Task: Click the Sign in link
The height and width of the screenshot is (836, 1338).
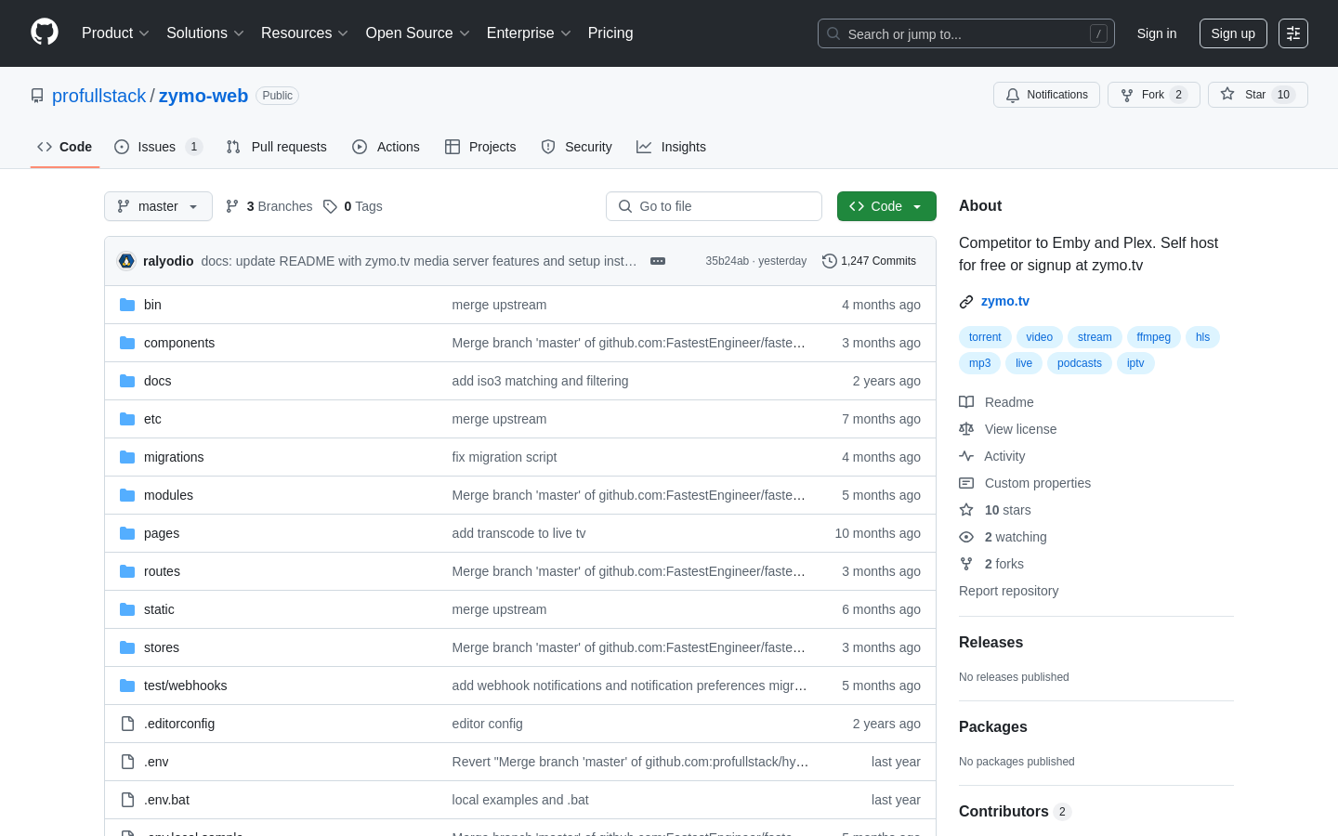Action: tap(1157, 33)
